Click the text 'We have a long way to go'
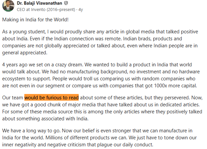Viewport: 207px width, 149px height. 31,131
